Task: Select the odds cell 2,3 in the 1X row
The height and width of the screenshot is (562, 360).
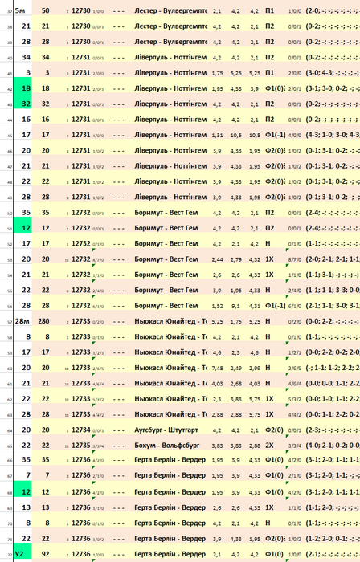Action: tap(217, 399)
